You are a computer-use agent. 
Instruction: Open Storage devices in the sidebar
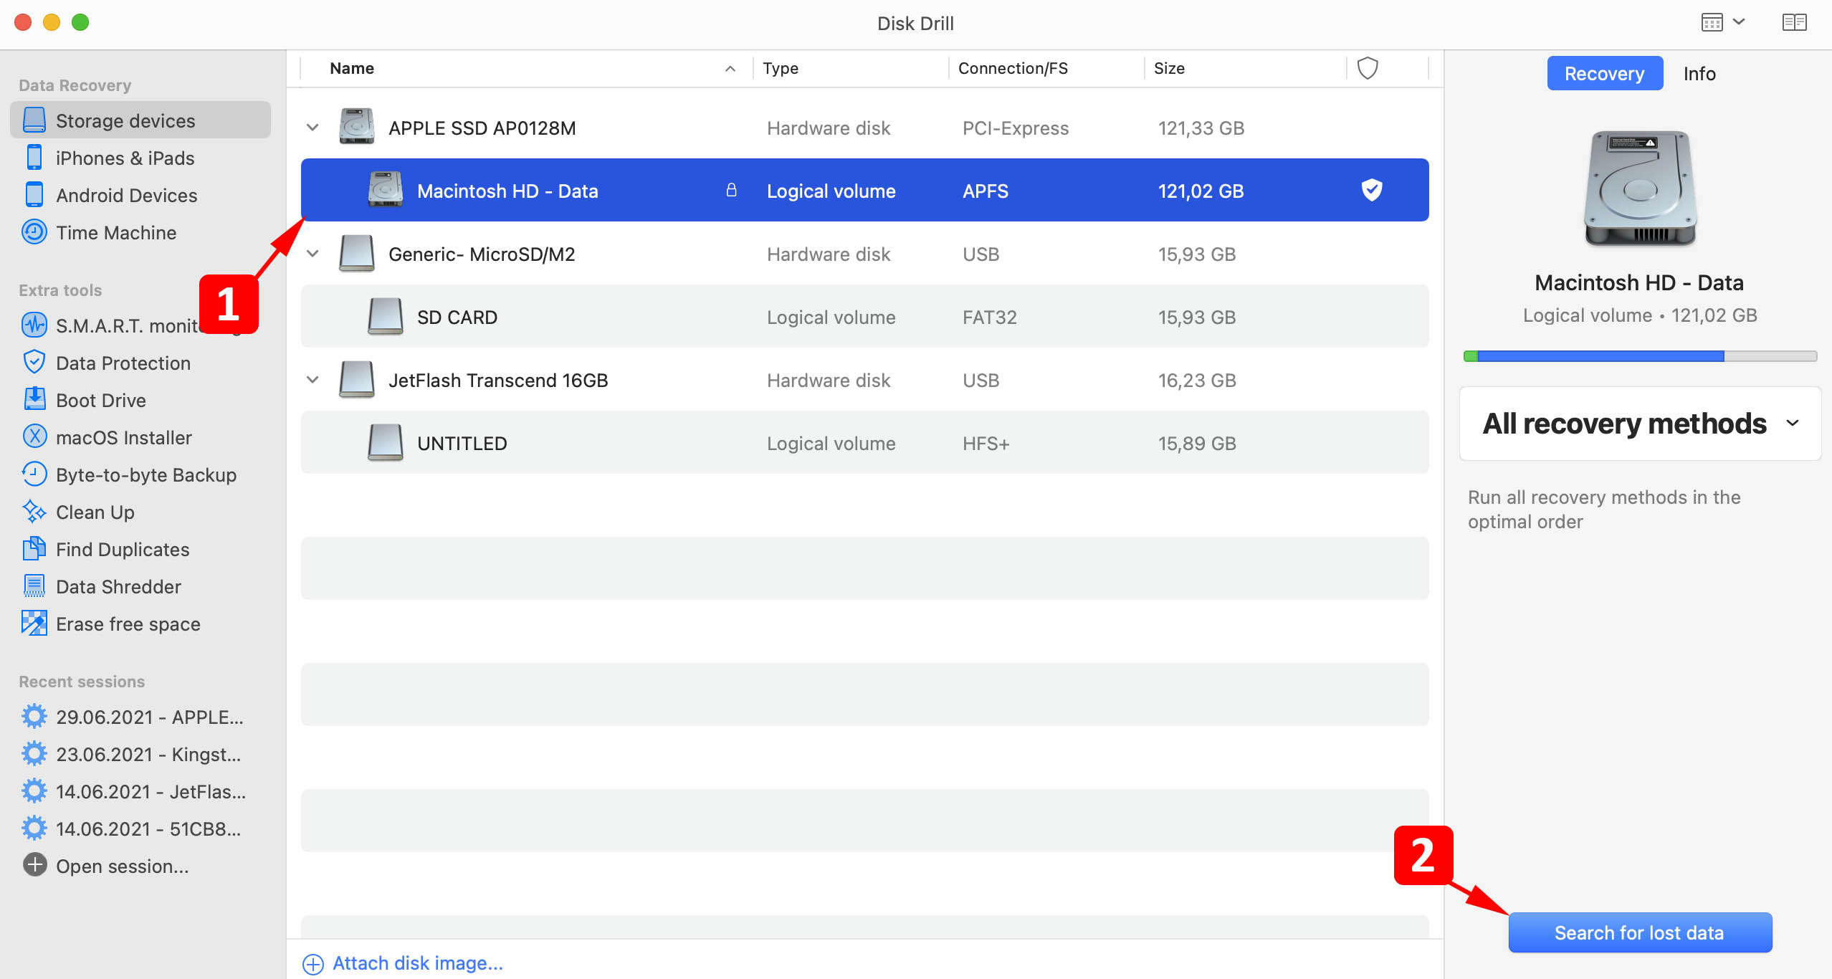140,120
